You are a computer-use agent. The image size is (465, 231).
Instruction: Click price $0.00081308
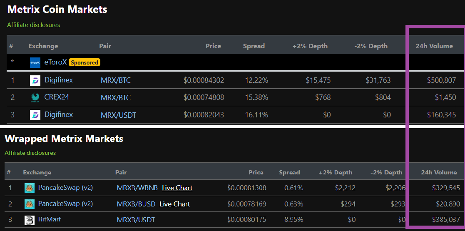click(x=247, y=188)
